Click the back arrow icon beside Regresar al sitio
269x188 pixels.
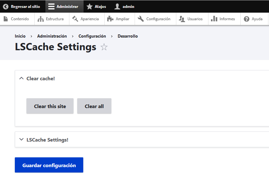click(x=6, y=7)
